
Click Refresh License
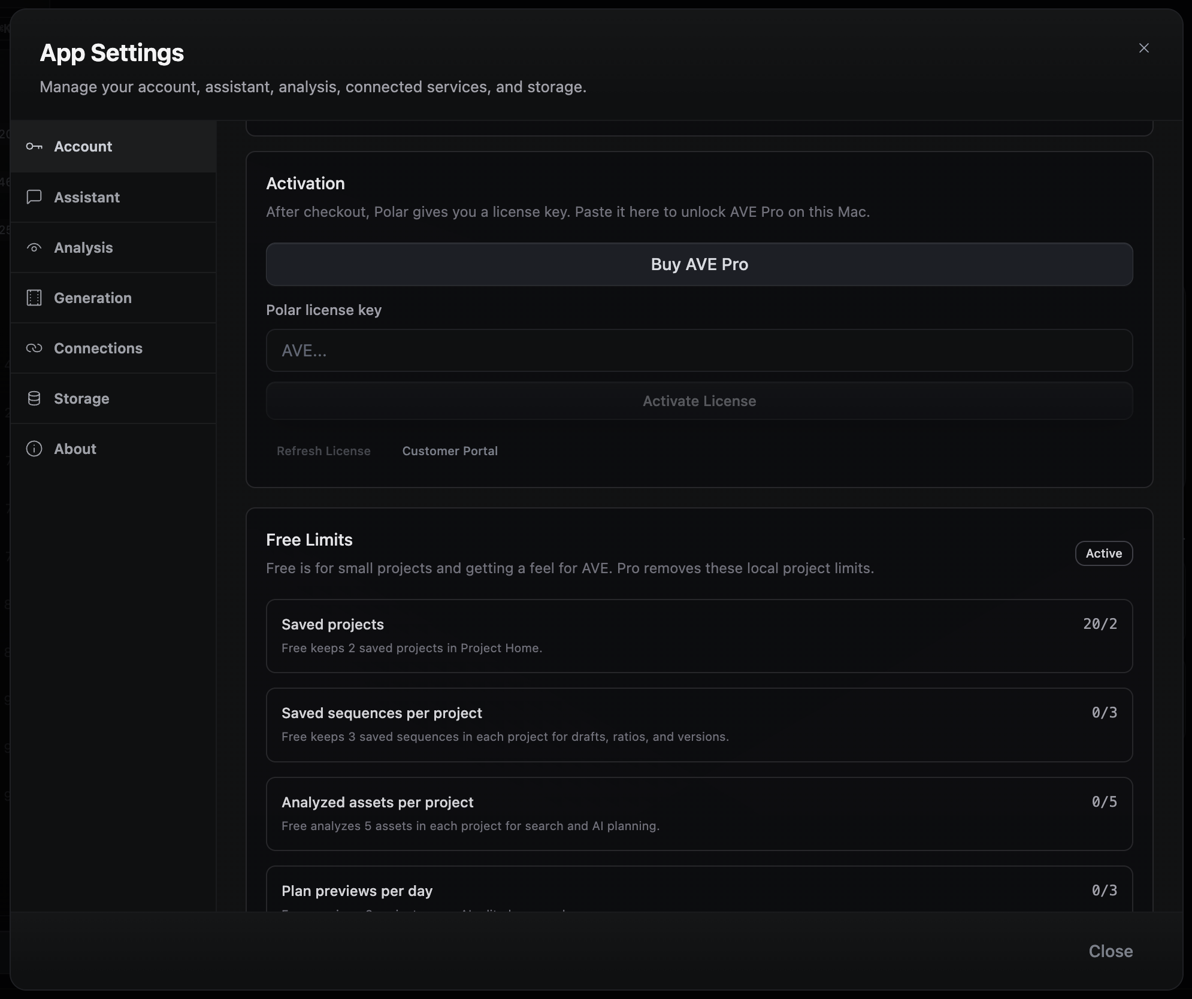coord(323,451)
